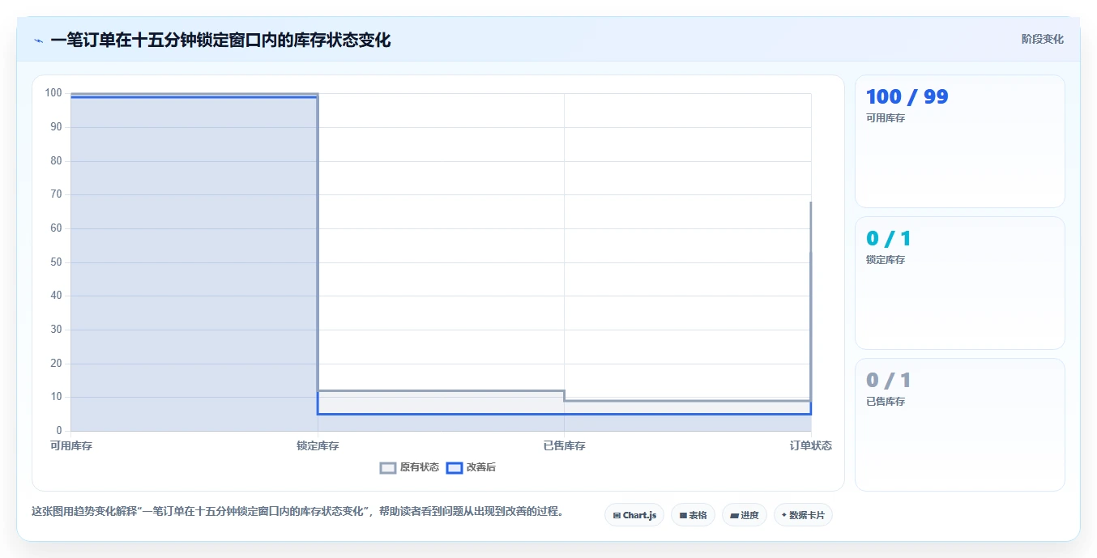Click the chart description paragraph below the chart
1097x558 pixels.
297,512
